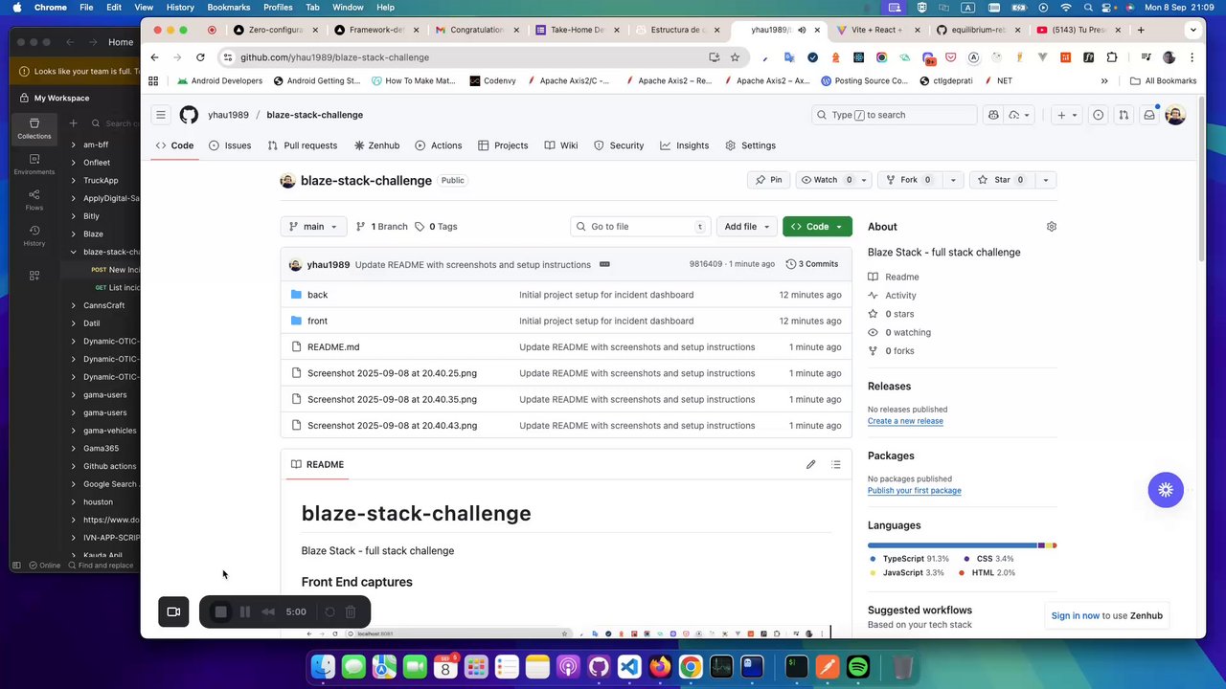Open 1 Branch link
1226x689 pixels.
click(x=381, y=227)
